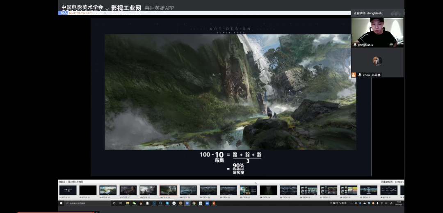The image size is (443, 213).
Task: Click the ART-DESIGN heading on slide
Action: tap(230, 29)
